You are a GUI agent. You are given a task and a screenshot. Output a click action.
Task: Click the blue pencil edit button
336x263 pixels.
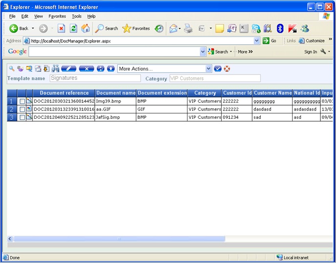68,69
